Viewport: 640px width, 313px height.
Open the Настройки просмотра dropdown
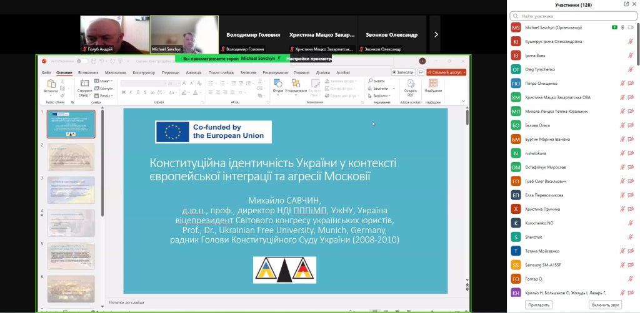tap(309, 59)
